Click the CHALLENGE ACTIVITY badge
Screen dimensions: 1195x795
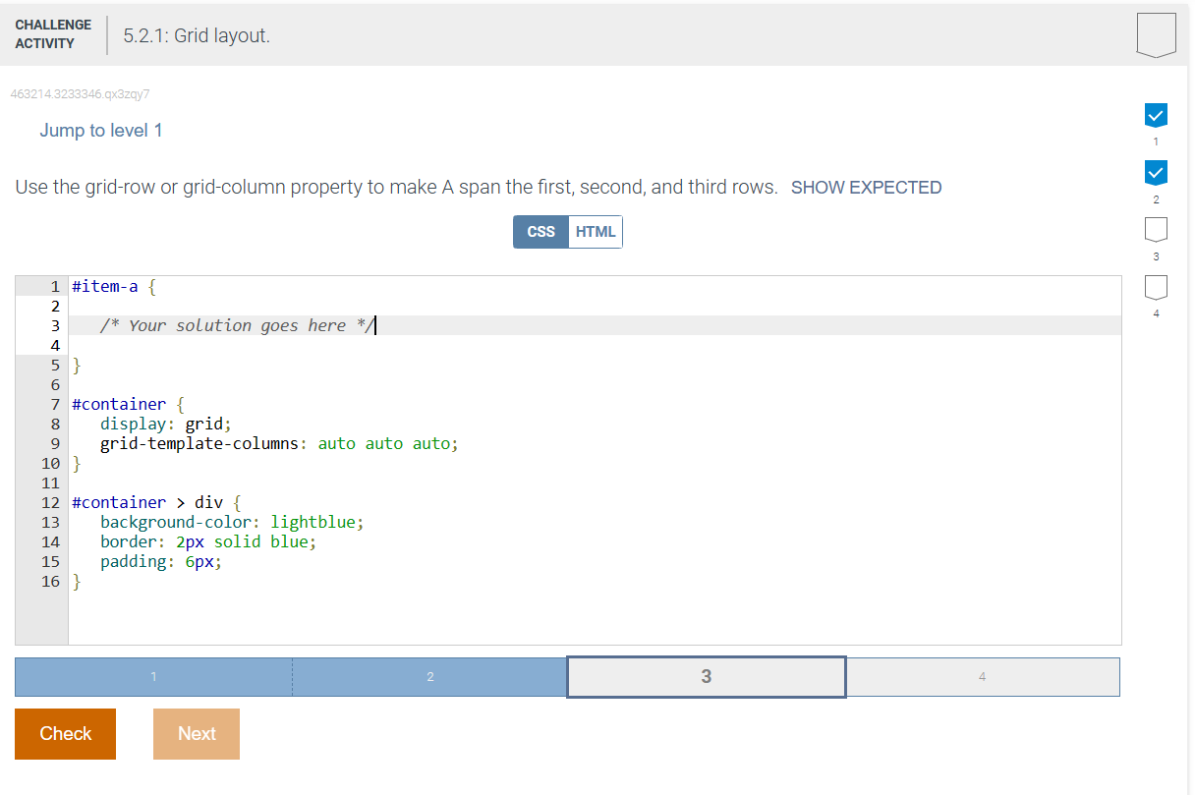[53, 31]
